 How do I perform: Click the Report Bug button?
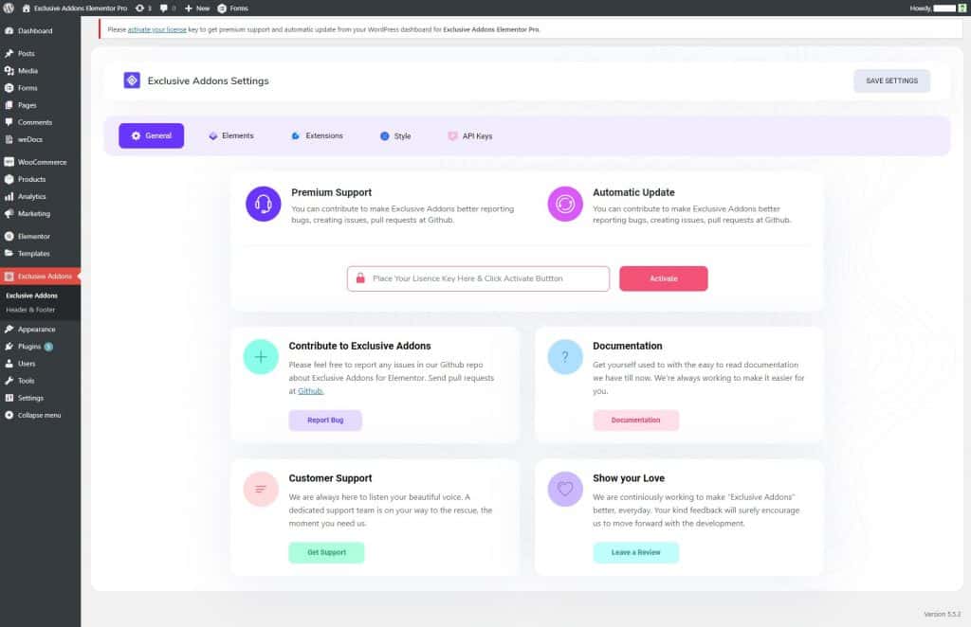coord(325,421)
